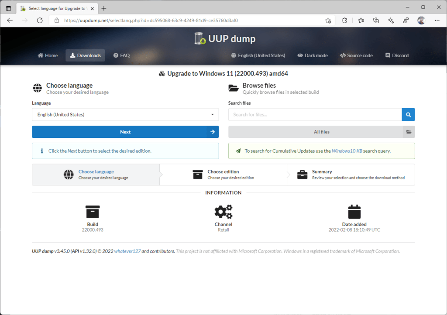Open browser extensions puzzle icon
447x315 pixels.
(x=344, y=20)
